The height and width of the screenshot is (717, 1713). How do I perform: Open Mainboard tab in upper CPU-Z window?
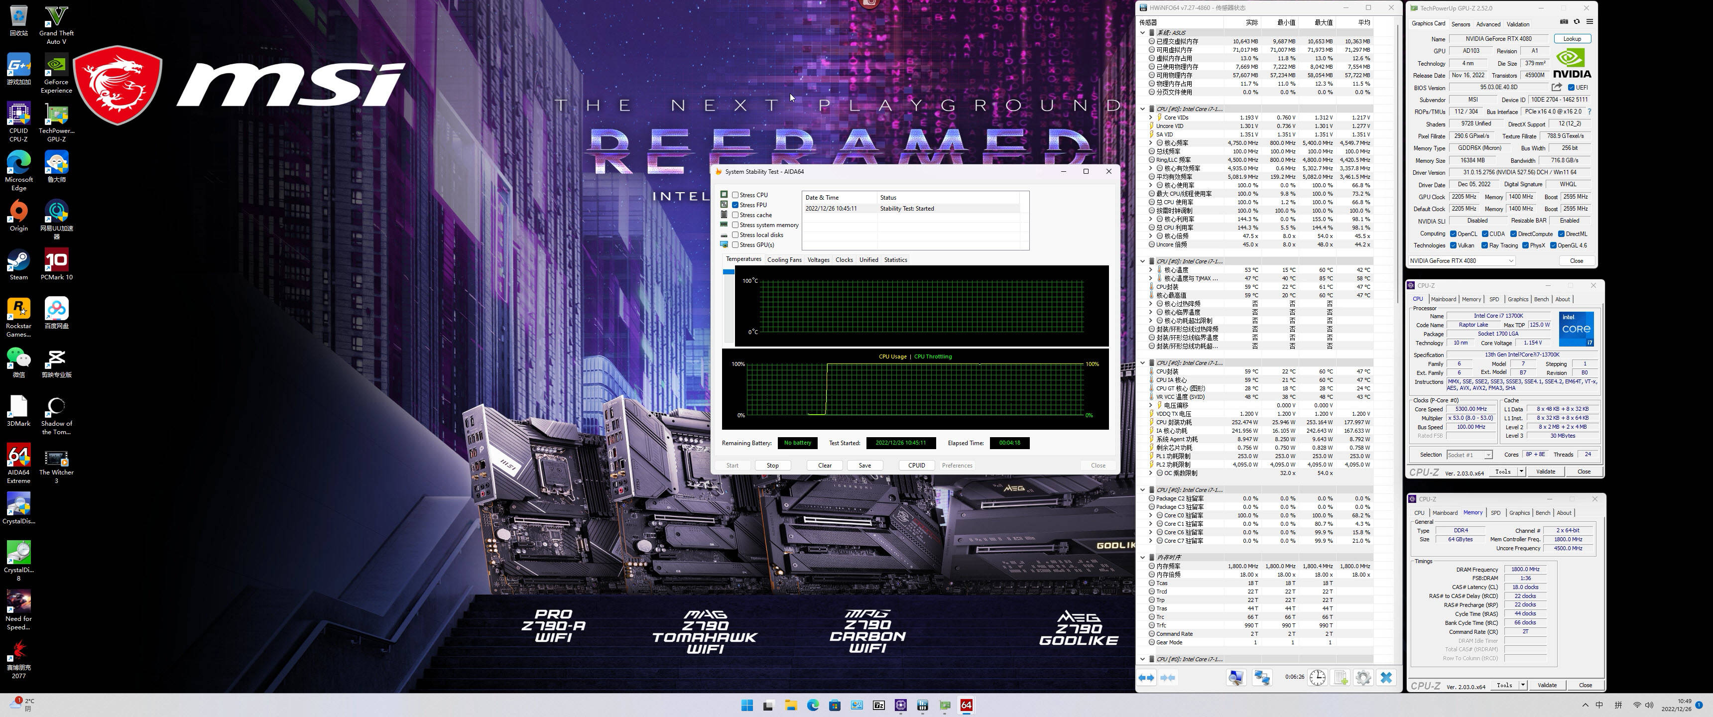[1443, 299]
